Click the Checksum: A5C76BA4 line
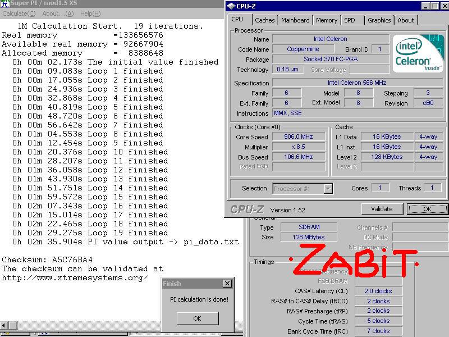 [47, 259]
